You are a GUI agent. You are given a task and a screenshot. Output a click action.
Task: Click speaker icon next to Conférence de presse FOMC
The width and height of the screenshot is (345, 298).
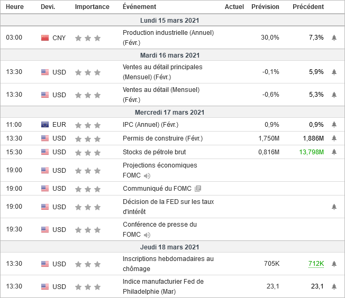147,235
